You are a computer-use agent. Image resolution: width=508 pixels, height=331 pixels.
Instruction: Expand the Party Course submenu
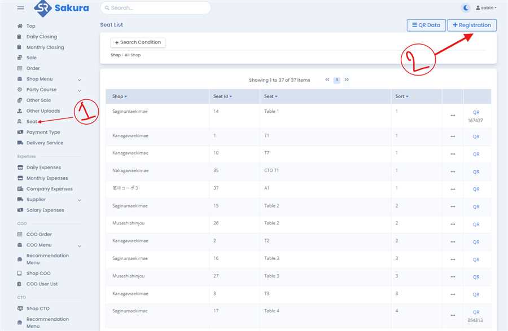tap(79, 90)
